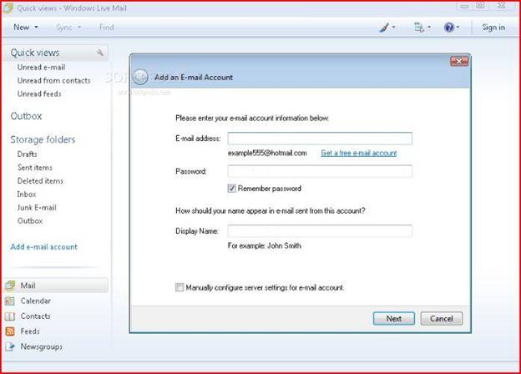Viewport: 521px width, 374px height.
Task: Switch to the Contacts section
Action: tap(36, 316)
